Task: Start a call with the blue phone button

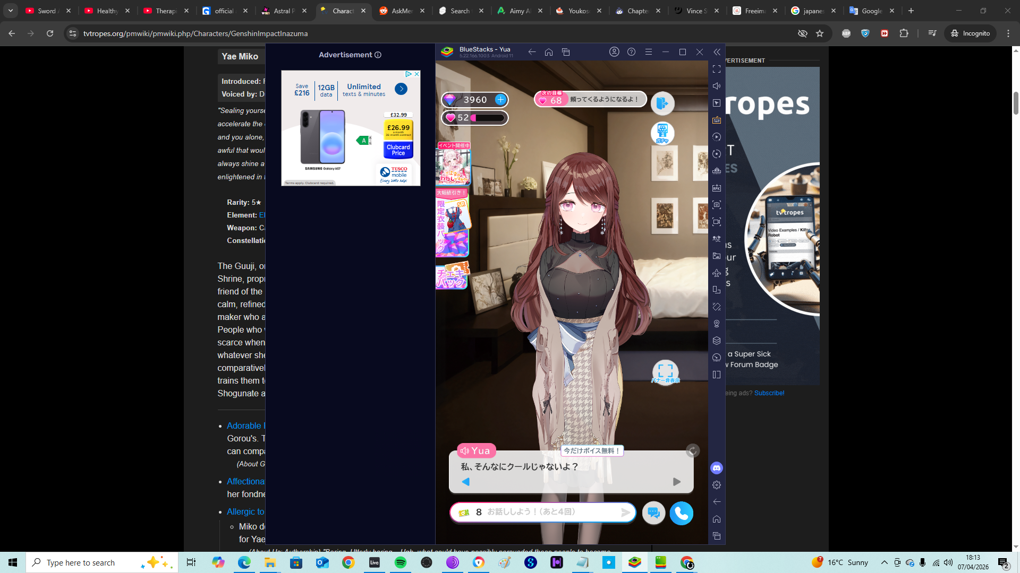Action: tap(682, 513)
